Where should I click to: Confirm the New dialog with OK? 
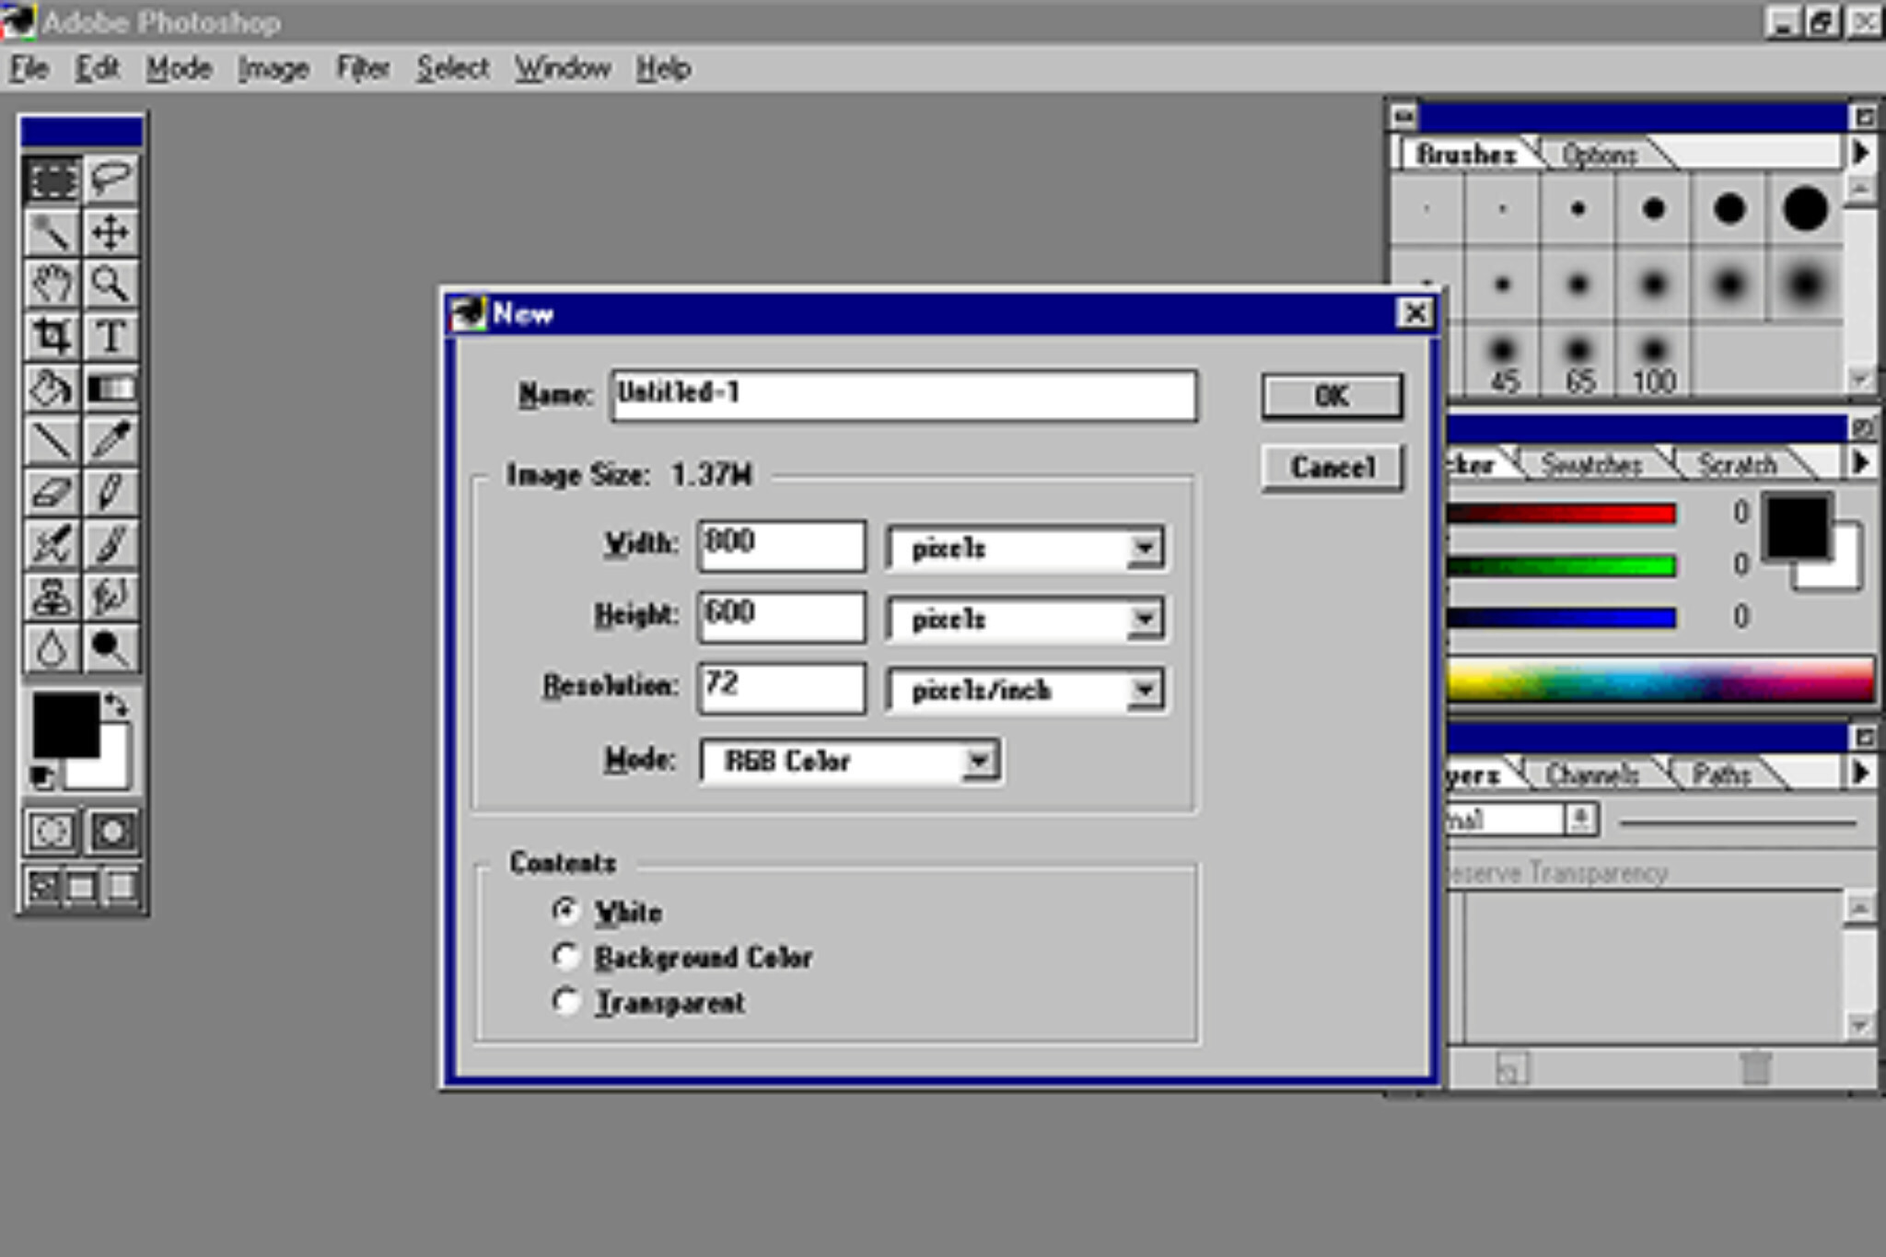click(x=1332, y=397)
